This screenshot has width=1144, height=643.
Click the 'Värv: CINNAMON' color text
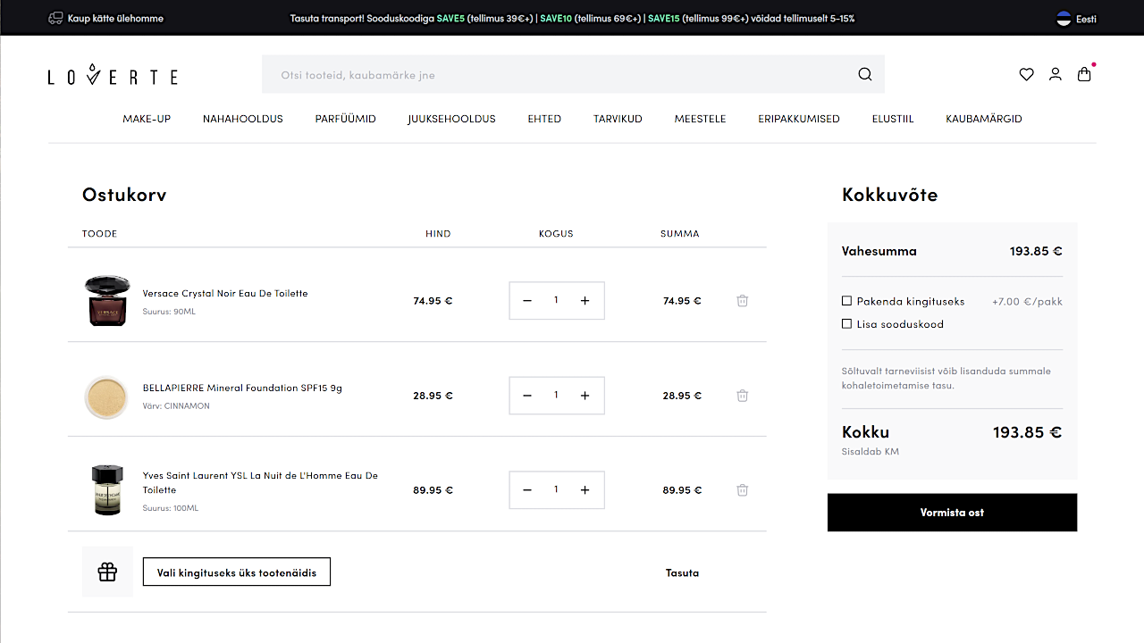[x=176, y=406]
